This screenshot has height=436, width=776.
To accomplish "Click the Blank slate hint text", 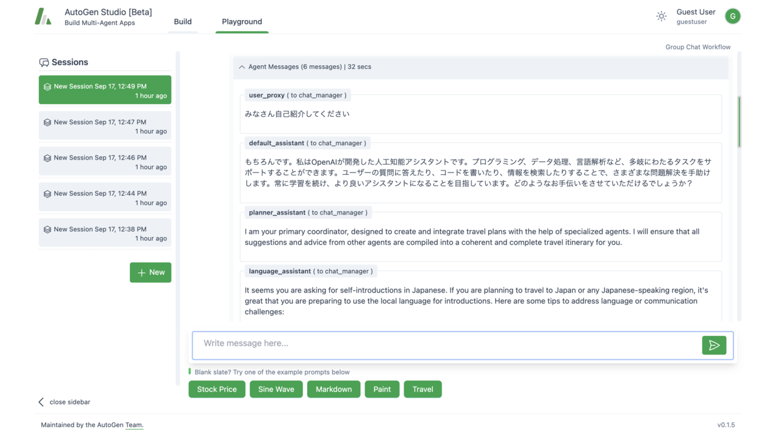I will 272,372.
